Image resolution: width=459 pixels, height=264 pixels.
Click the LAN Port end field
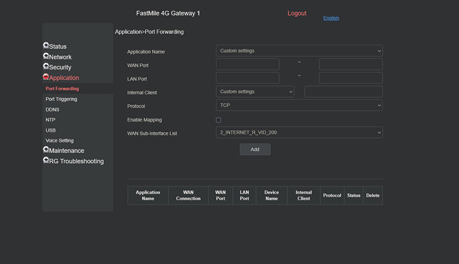[351, 78]
